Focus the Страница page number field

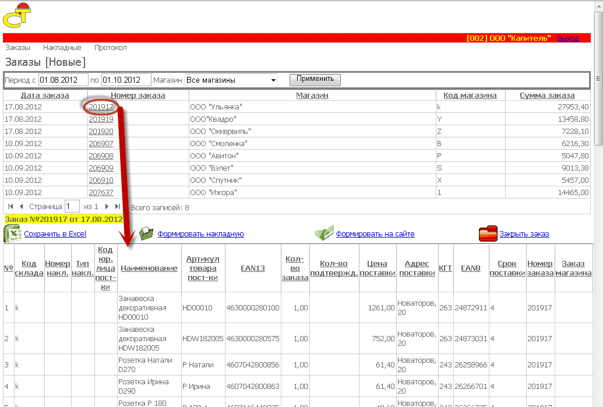point(72,206)
